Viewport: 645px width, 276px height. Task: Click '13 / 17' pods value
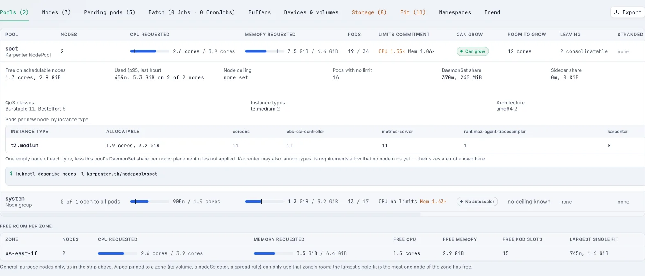pyautogui.click(x=358, y=202)
